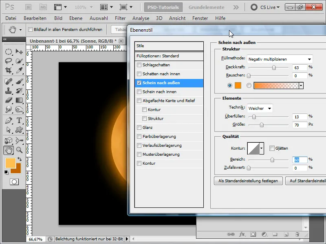The height and width of the screenshot is (244, 326).
Task: Open the gradient picker dropdown arrow
Action: 301,85
